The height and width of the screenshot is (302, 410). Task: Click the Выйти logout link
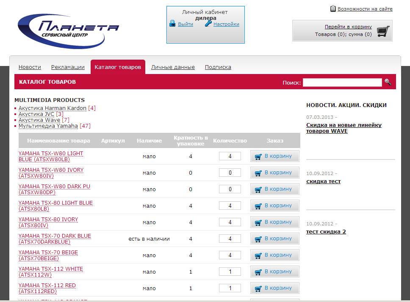coord(186,24)
